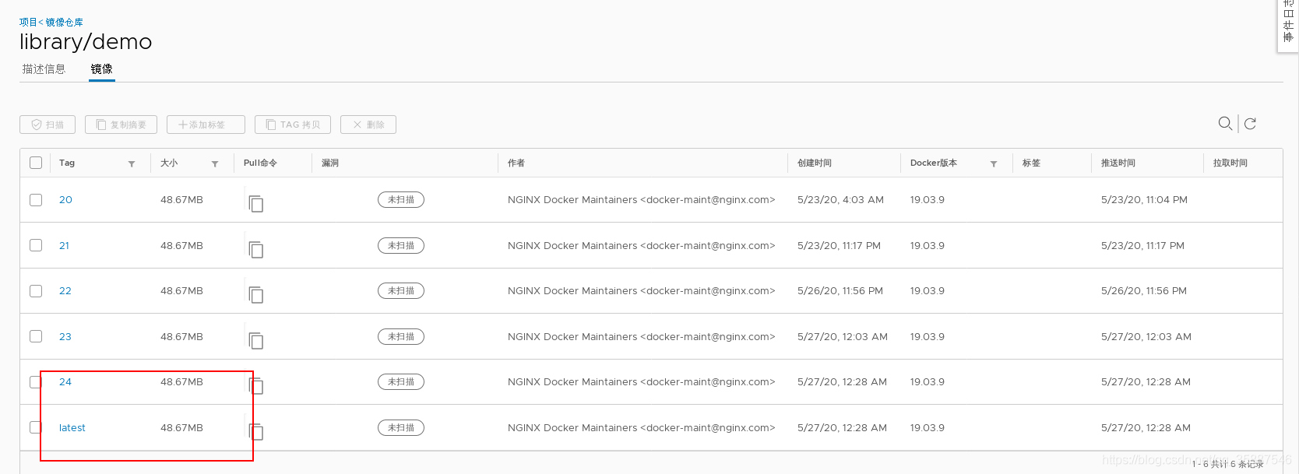Screen dimensions: 1299x474
Task: Filter by Docker版本 column
Action: point(994,163)
